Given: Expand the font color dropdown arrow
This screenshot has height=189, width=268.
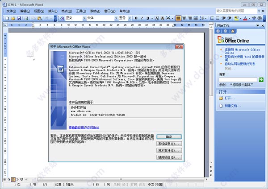Looking at the screenshot, I should (249, 18).
